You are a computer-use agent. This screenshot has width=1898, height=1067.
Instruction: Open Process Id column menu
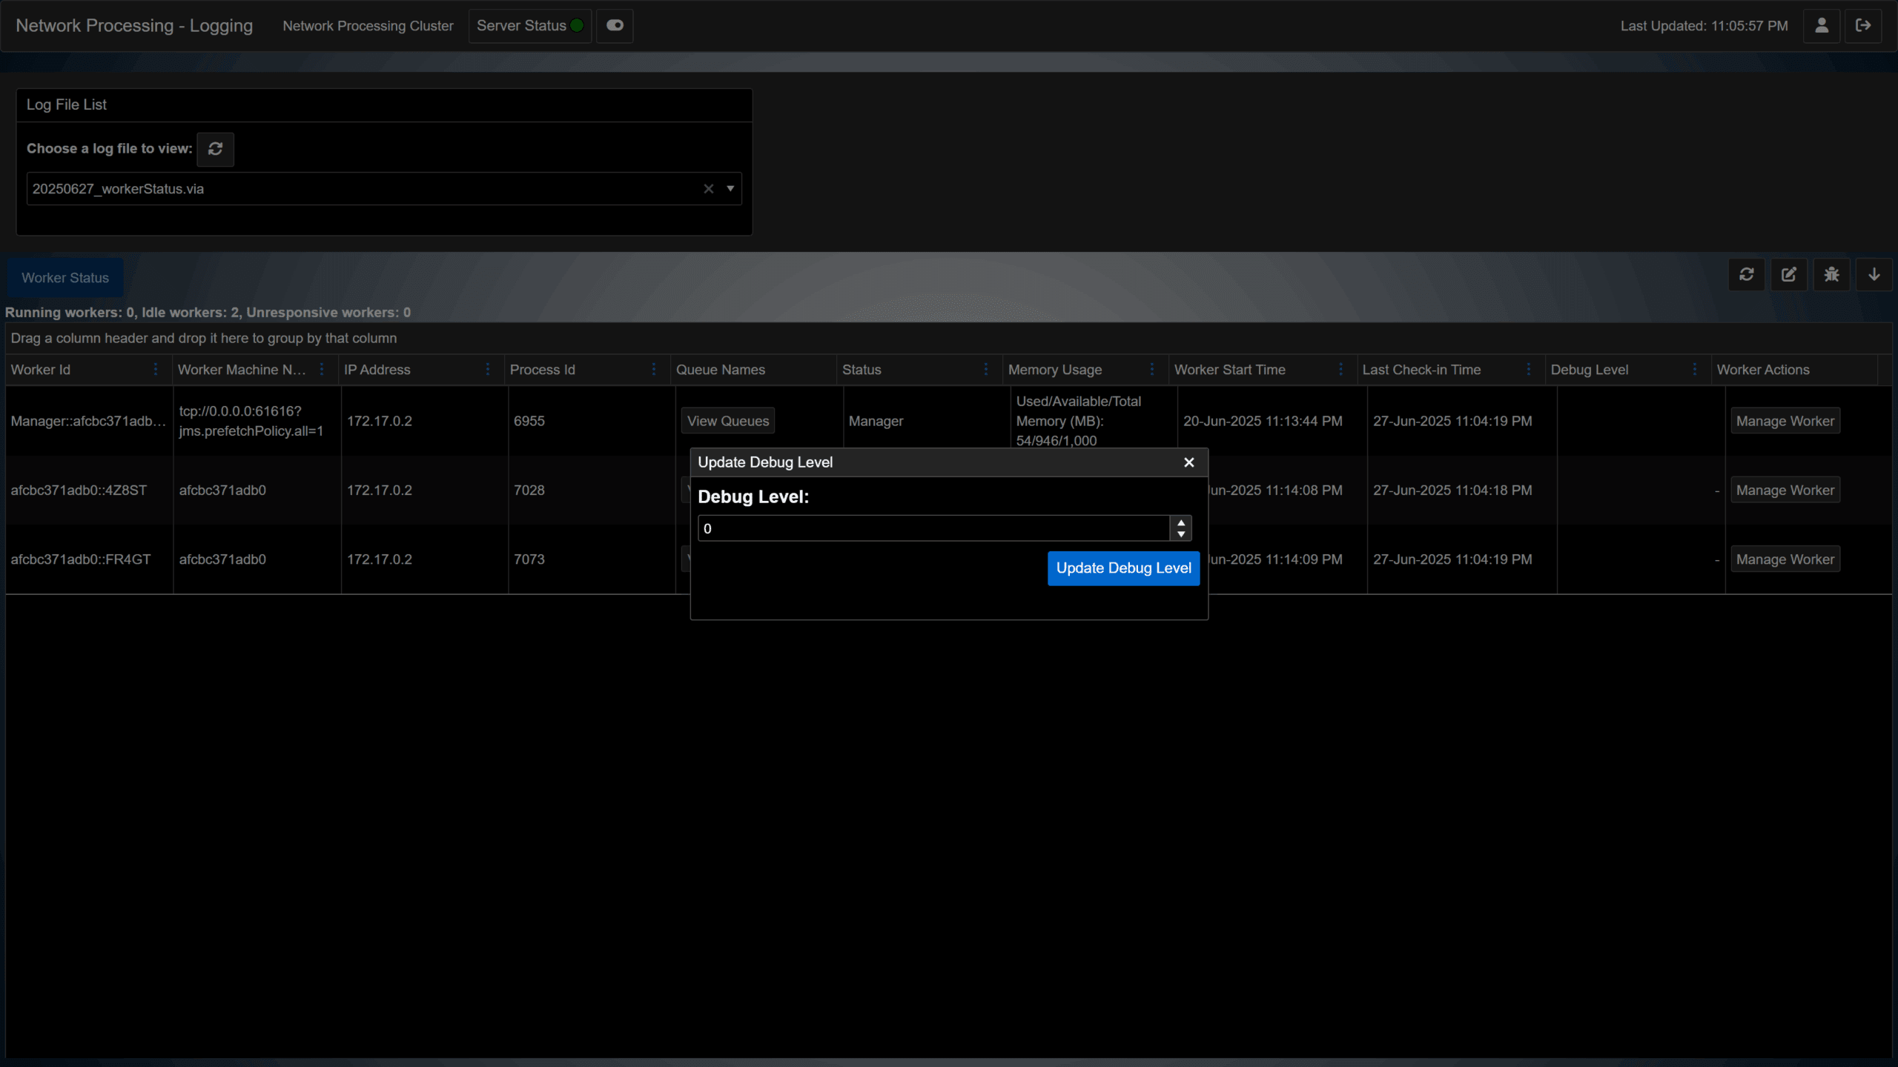point(654,369)
